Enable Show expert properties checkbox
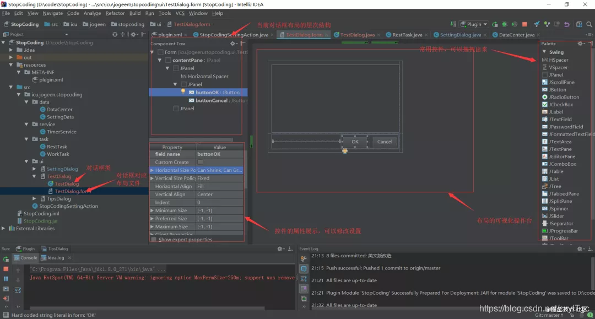The image size is (595, 319). 154,240
